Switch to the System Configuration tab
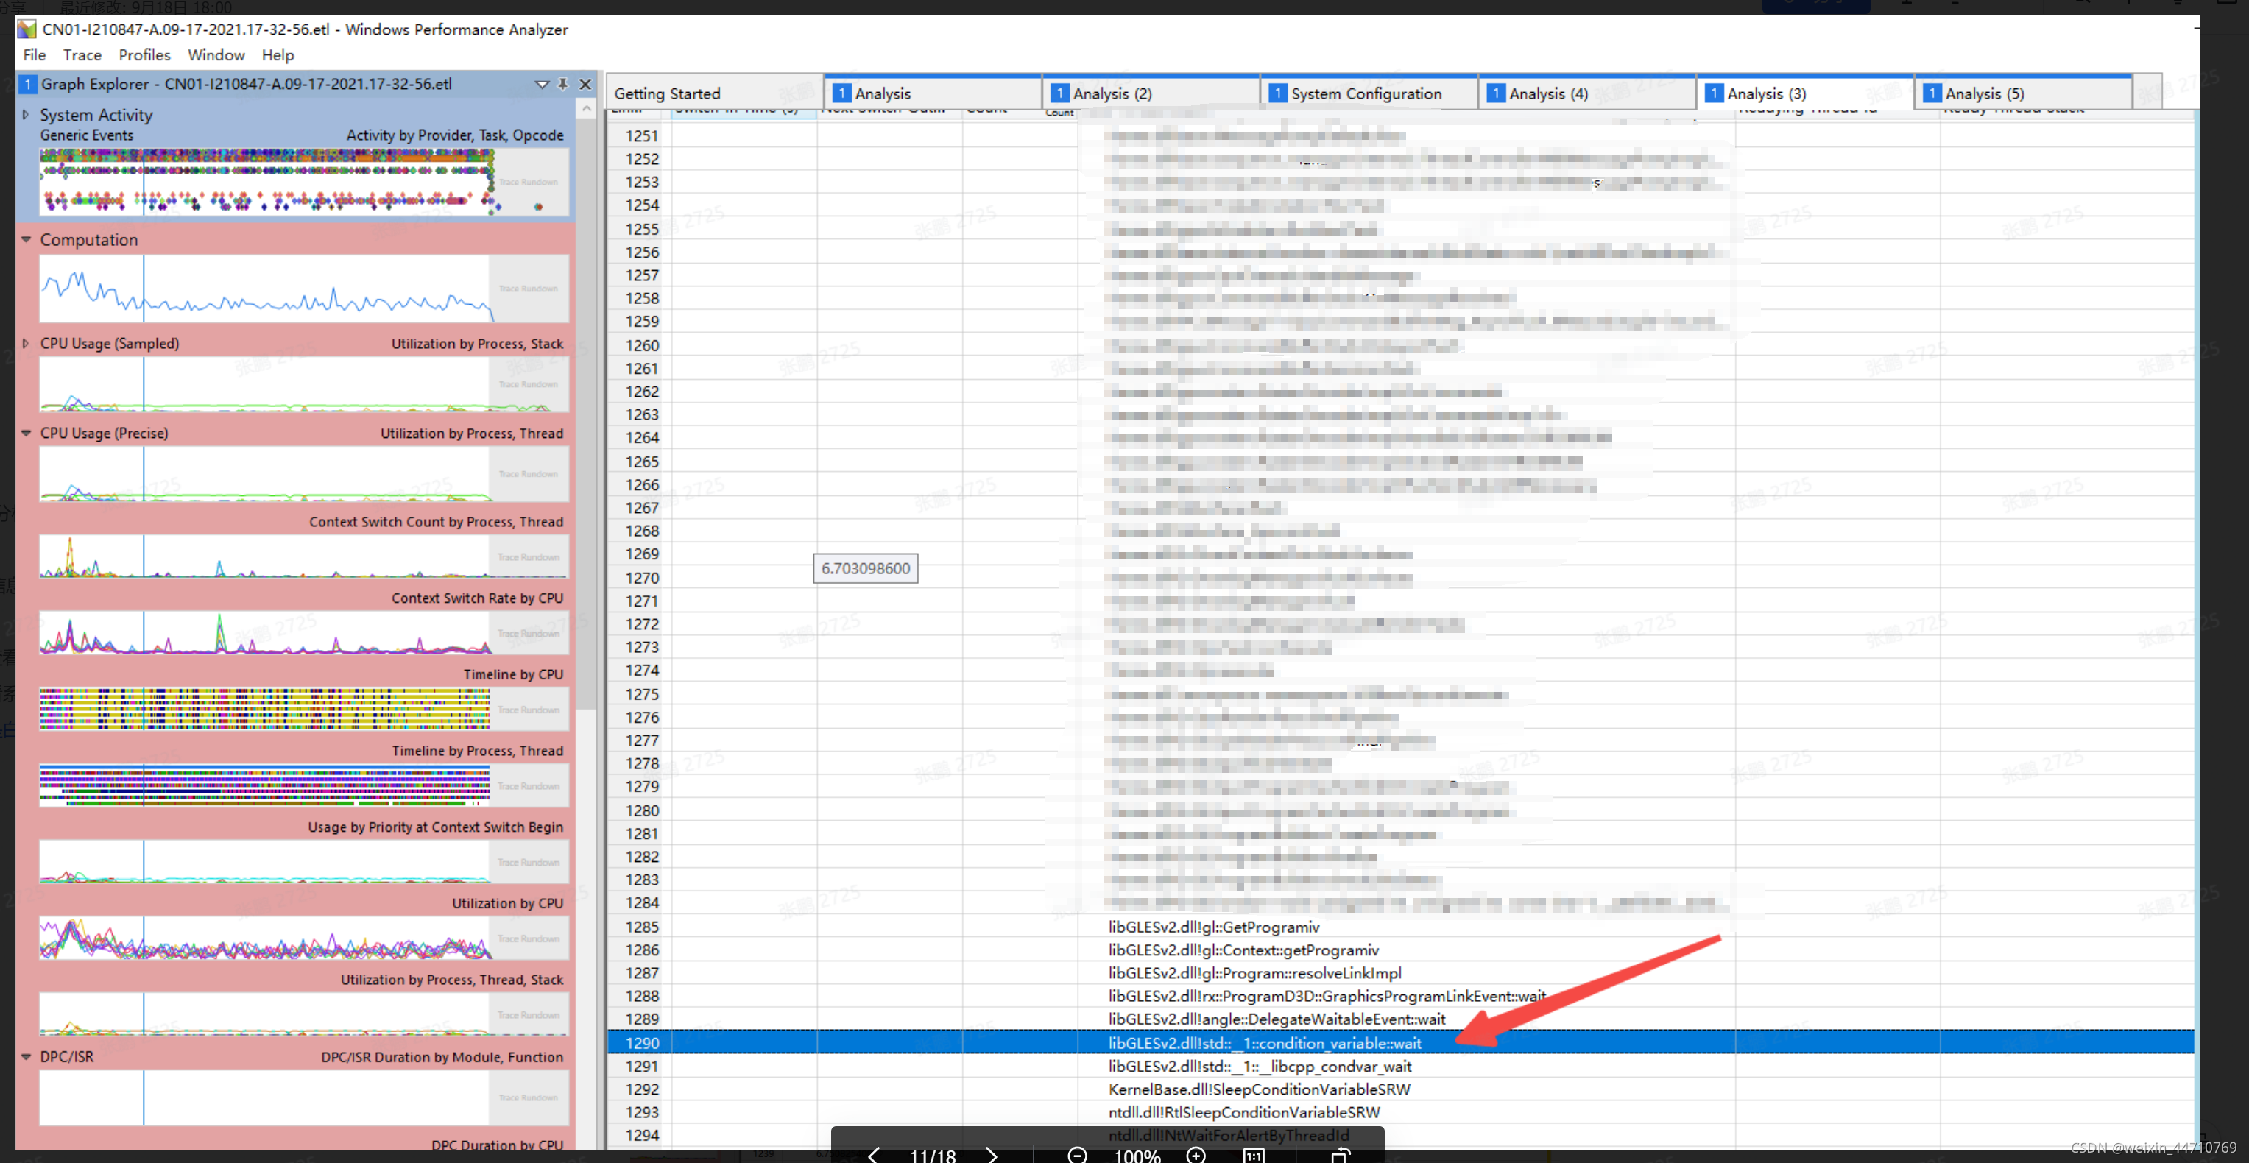Viewport: 2249px width, 1163px height. 1366,93
